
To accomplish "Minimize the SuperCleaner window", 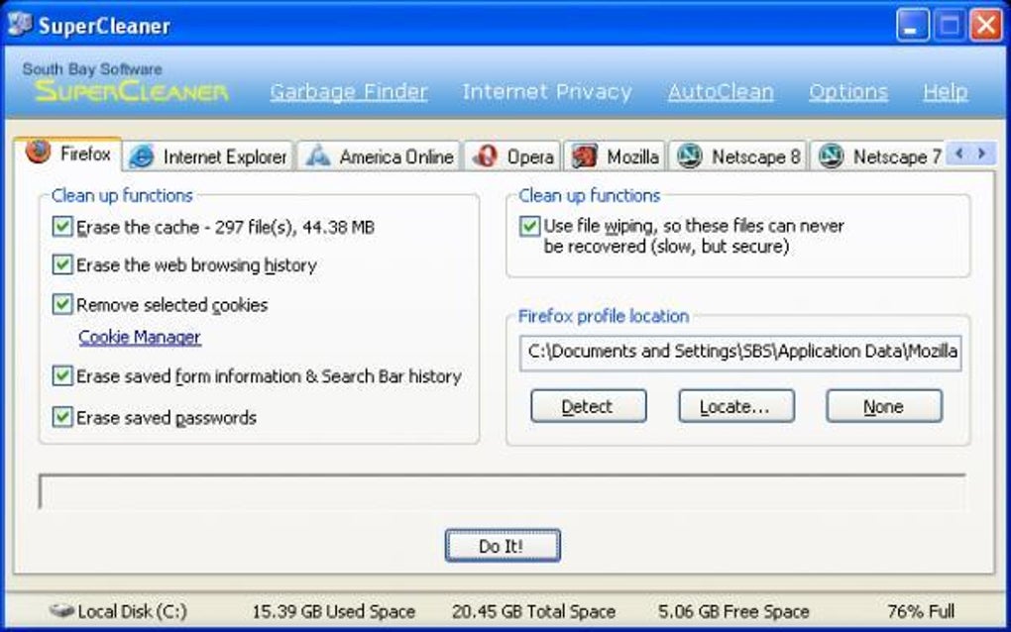I will coord(912,25).
